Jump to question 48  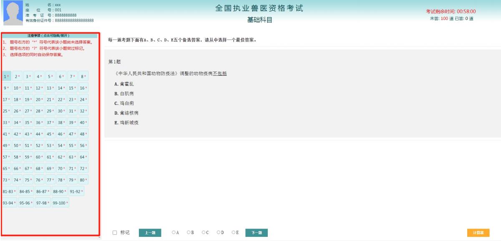(83, 134)
